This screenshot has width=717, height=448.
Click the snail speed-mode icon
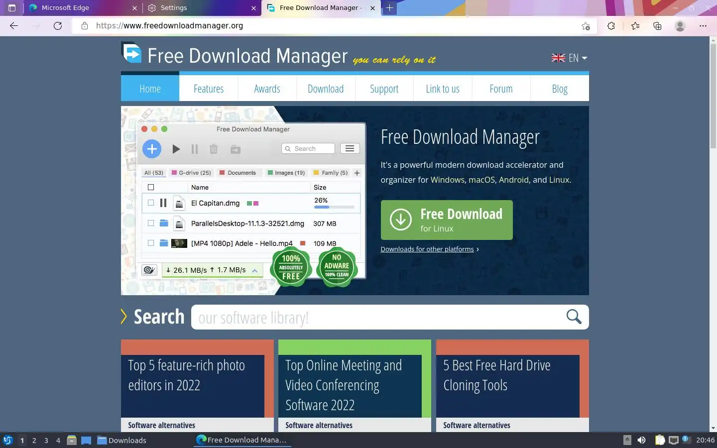pyautogui.click(x=149, y=270)
